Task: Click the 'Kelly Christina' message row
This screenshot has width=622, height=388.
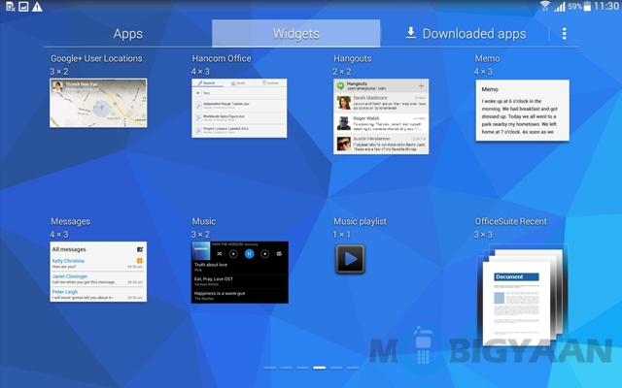Action: pos(97,264)
